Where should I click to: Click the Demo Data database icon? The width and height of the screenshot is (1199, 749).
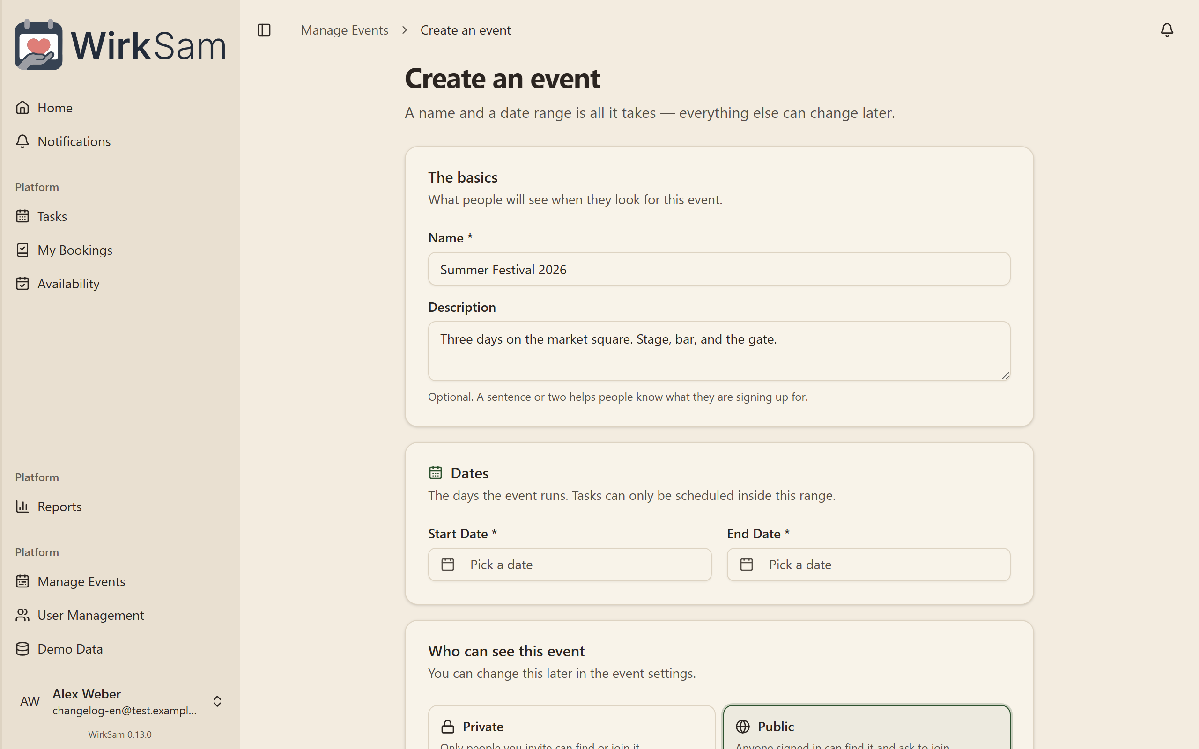coord(22,648)
